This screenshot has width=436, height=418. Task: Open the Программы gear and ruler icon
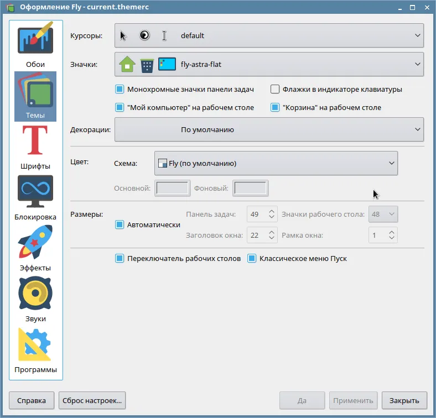click(34, 344)
